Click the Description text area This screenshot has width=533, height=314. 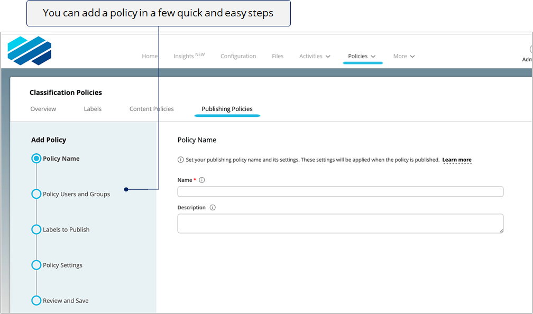[x=341, y=224]
